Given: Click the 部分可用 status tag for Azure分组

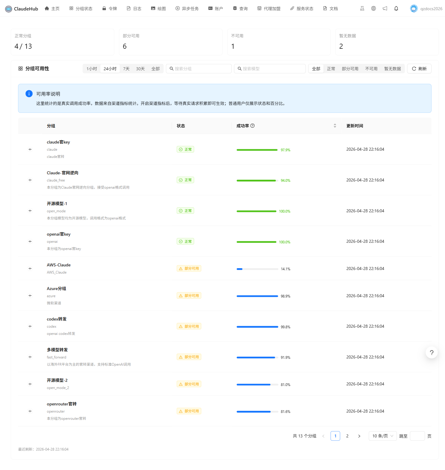Looking at the screenshot, I should click(x=189, y=296).
